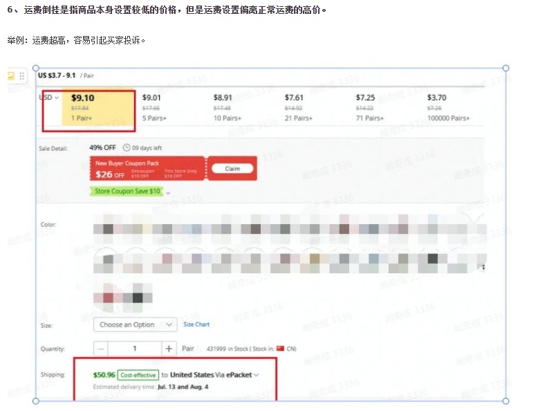Click the green Cost-effective shipping tag
Image resolution: width=540 pixels, height=411 pixels.
pos(138,375)
